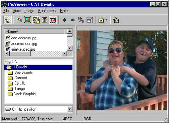Screen dimensions: 169x123
Task: Select the fit image to window icon
Action: tap(27, 20)
